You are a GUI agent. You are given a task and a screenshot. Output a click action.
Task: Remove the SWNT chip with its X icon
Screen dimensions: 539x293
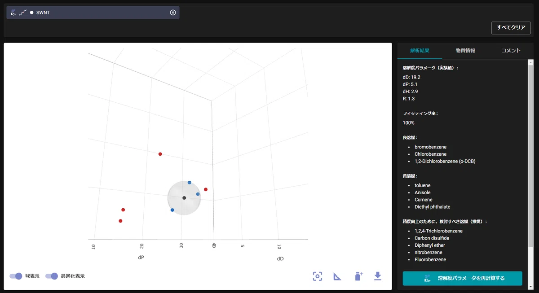point(173,13)
